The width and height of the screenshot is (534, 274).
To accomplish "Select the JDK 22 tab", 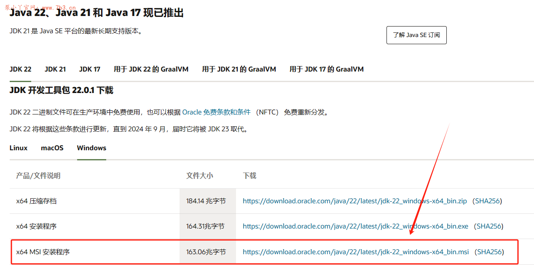I will coord(20,69).
